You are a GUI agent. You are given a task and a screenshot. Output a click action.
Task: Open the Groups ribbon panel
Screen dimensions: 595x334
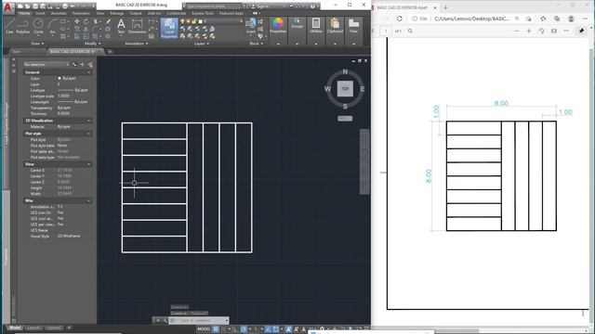point(297,24)
